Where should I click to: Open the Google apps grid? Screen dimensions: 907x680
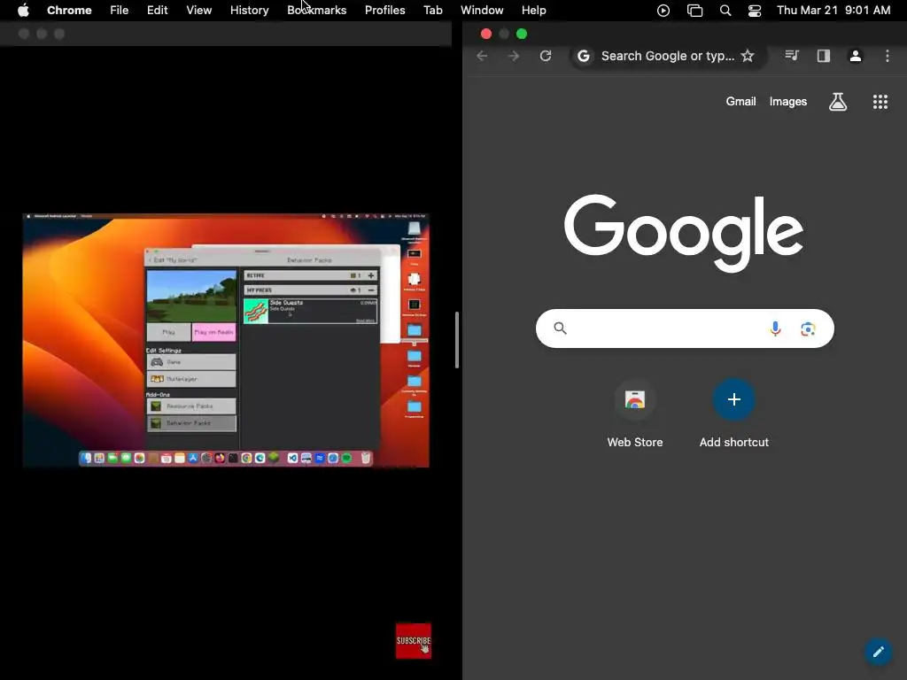coord(880,102)
